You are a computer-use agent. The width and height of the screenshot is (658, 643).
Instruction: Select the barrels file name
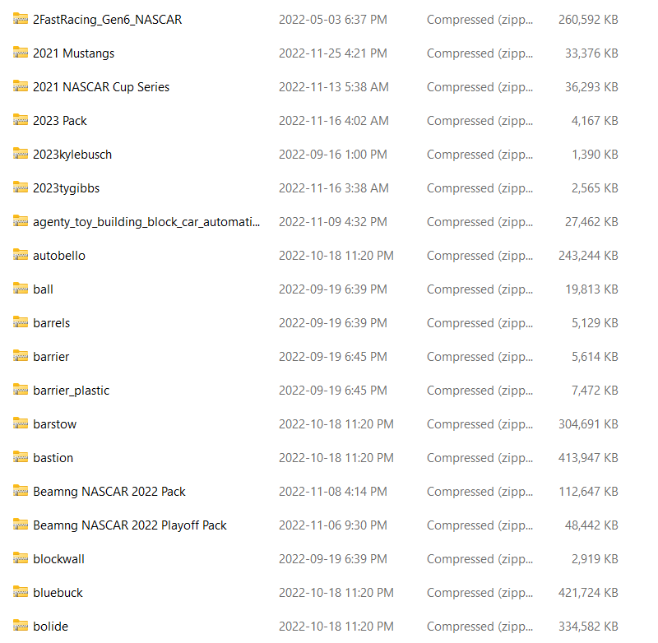[x=51, y=323]
